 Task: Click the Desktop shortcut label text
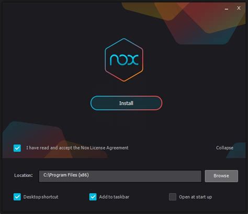pos(41,197)
